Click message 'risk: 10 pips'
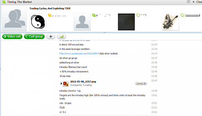 click(x=65, y=103)
